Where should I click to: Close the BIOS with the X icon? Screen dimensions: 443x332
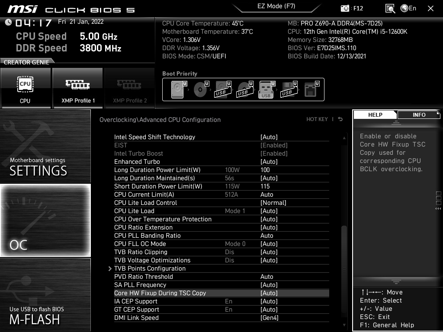click(430, 9)
